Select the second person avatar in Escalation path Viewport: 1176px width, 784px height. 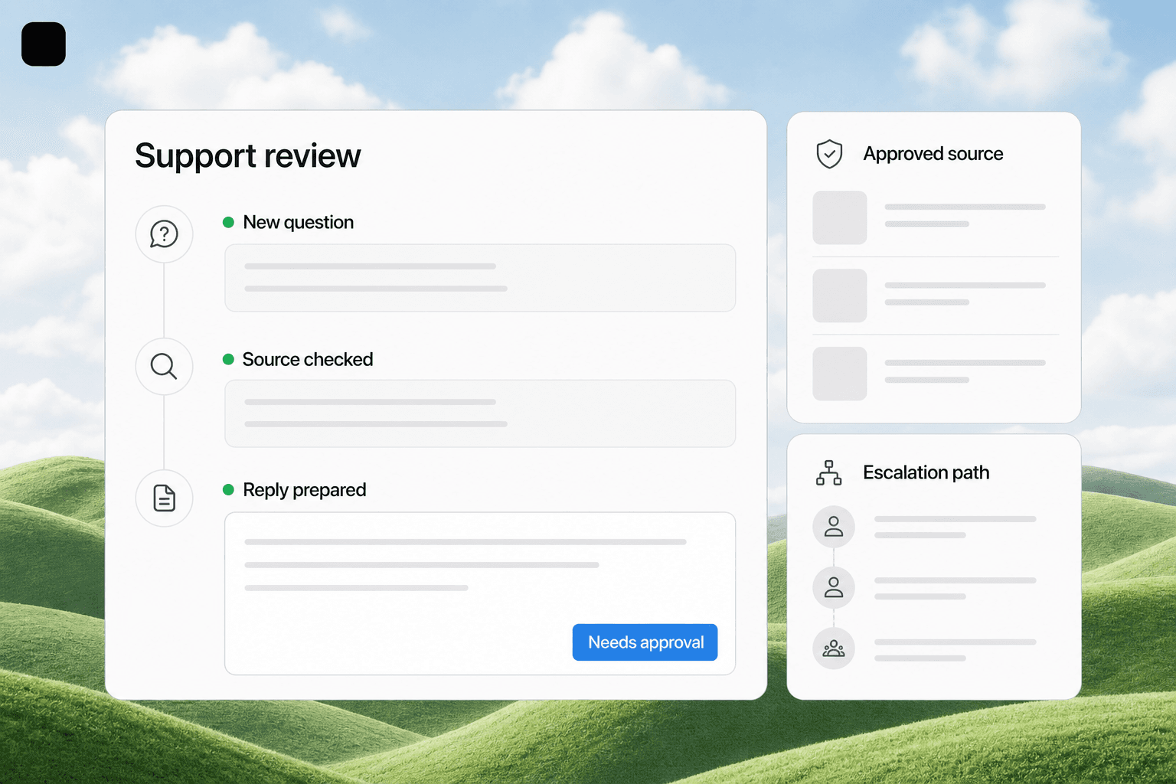[x=834, y=588]
